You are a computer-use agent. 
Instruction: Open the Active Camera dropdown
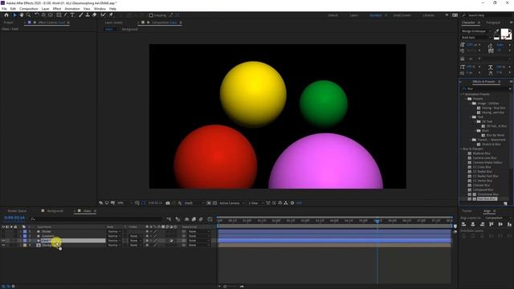pos(232,203)
